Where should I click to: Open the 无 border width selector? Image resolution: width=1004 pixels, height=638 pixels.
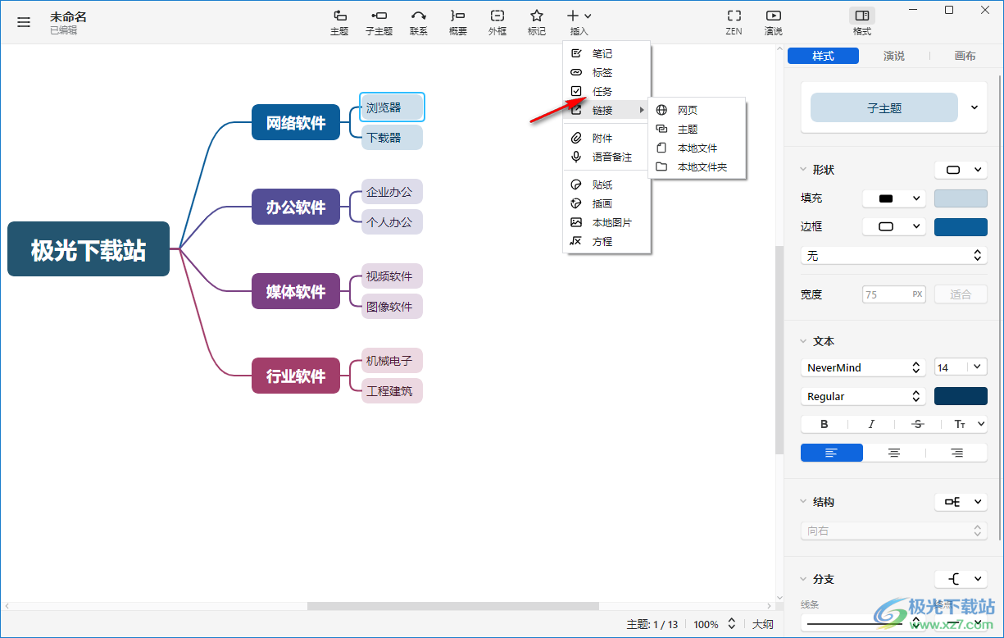(893, 256)
